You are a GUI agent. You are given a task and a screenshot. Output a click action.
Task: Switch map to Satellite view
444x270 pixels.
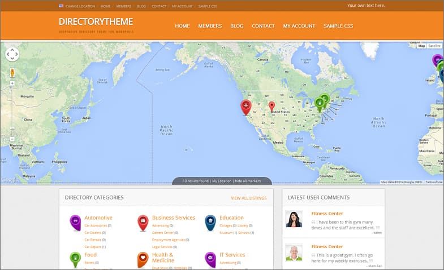pos(434,46)
